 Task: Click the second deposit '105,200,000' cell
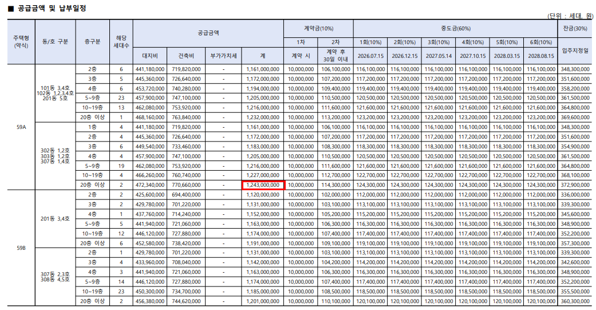click(x=336, y=214)
